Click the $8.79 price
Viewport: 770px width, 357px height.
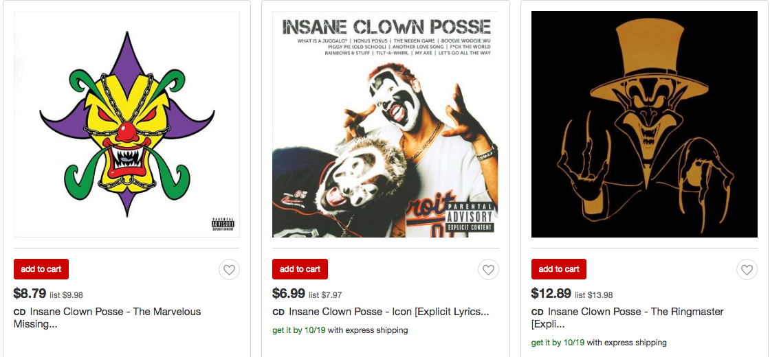pos(30,294)
